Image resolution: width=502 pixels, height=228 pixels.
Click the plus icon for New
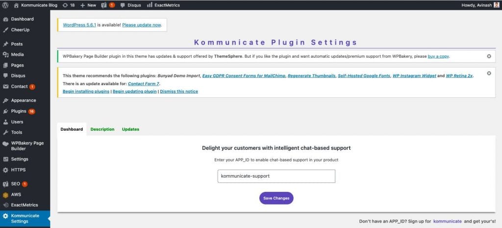[82, 5]
